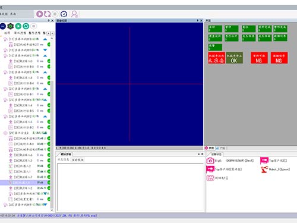This screenshot has width=297, height=223.
Task: Click the purple run-once play icon in the top toolbar
Action: pos(40,14)
